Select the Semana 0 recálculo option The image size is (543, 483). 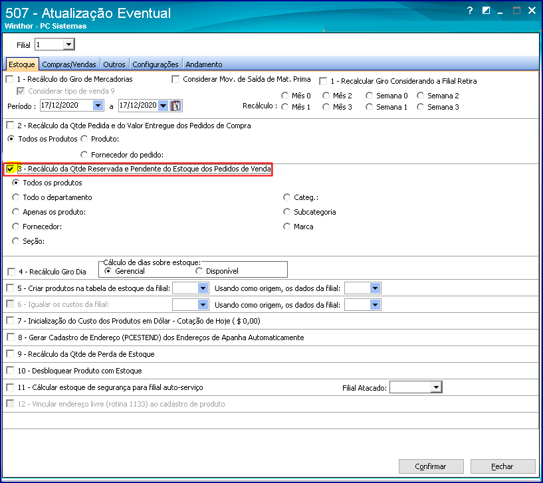pos(370,96)
